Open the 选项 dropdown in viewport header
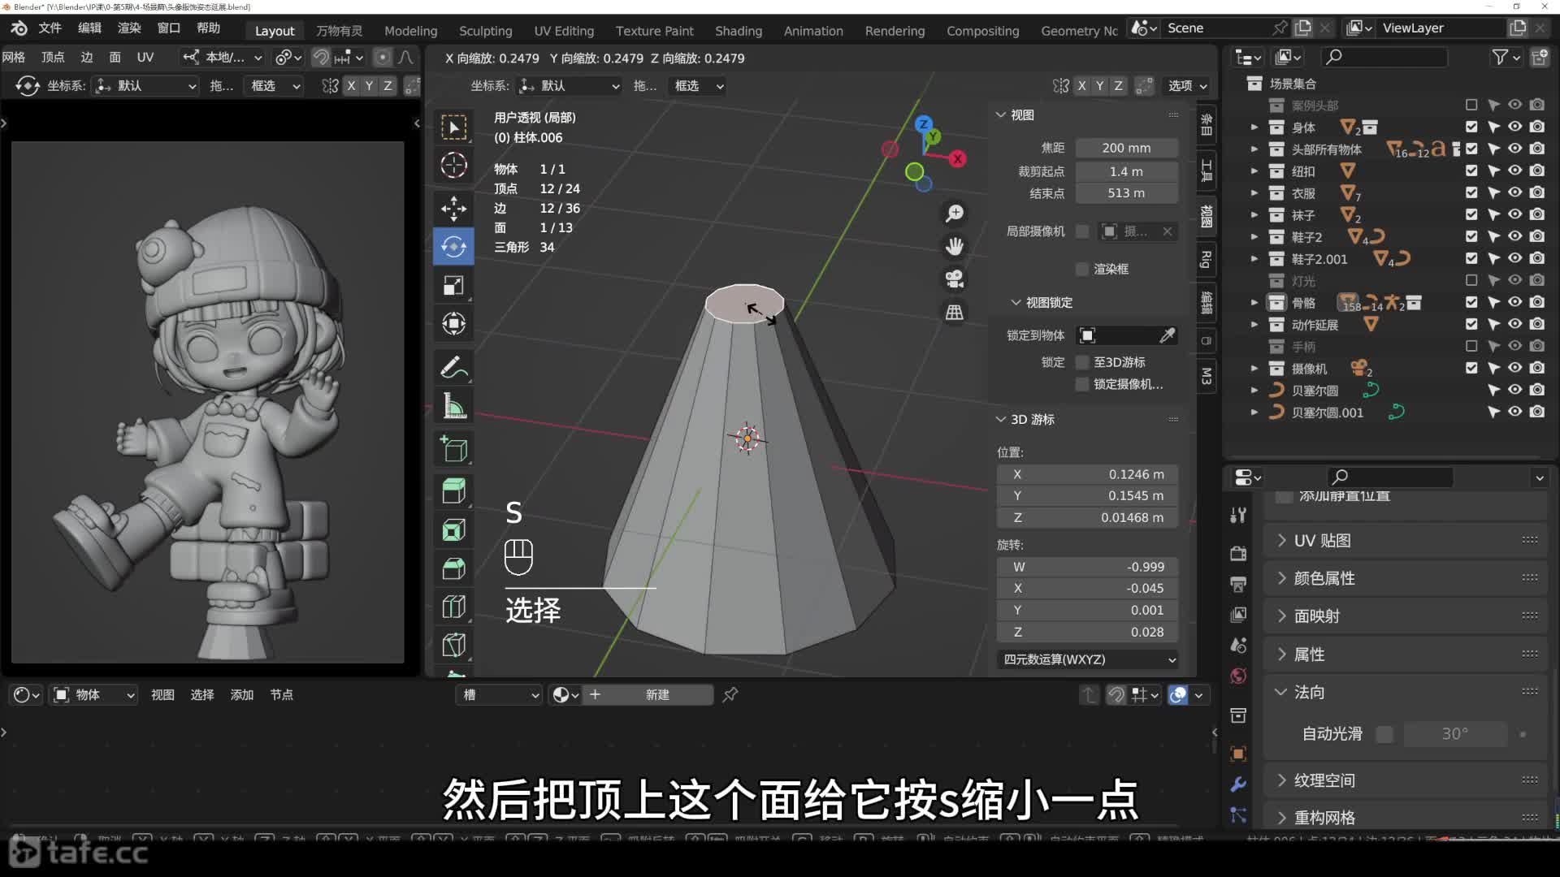 1187,85
